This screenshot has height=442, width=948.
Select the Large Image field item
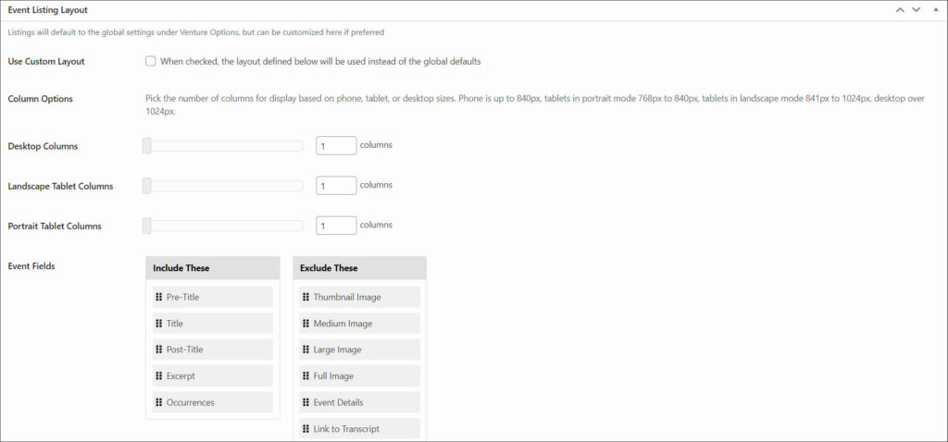[360, 350]
